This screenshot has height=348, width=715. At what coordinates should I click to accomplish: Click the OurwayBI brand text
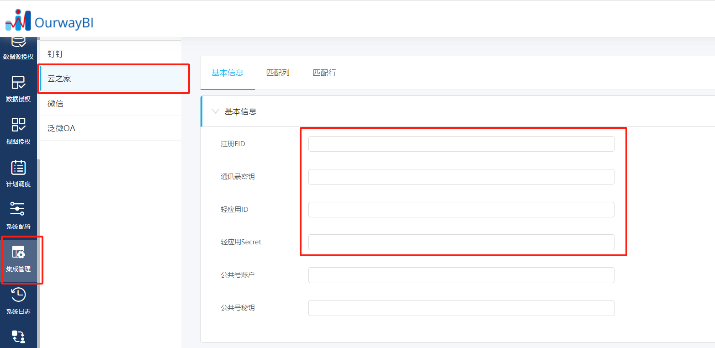64,22
